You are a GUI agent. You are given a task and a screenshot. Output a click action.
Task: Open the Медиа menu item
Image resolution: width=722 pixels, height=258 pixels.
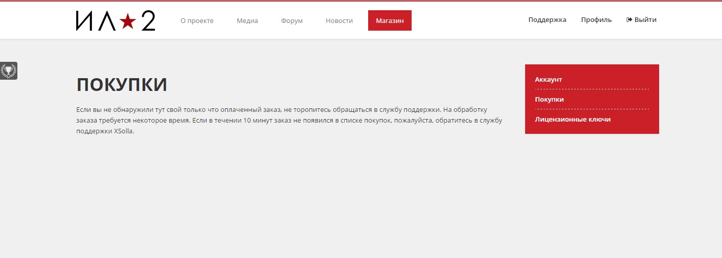247,20
